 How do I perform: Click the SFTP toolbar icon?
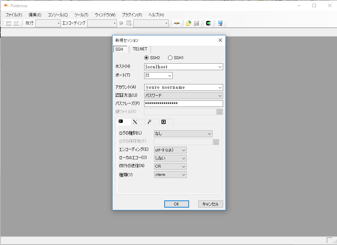(9, 23)
